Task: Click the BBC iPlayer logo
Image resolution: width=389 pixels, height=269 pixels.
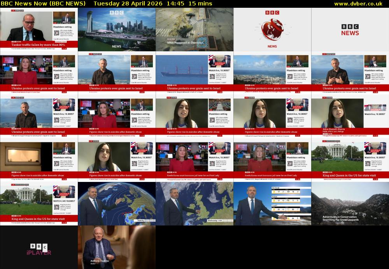Action: (39, 249)
